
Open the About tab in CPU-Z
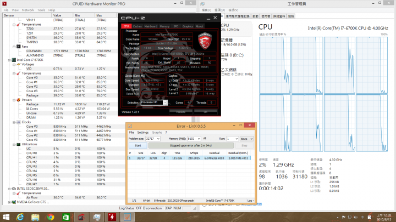click(199, 26)
